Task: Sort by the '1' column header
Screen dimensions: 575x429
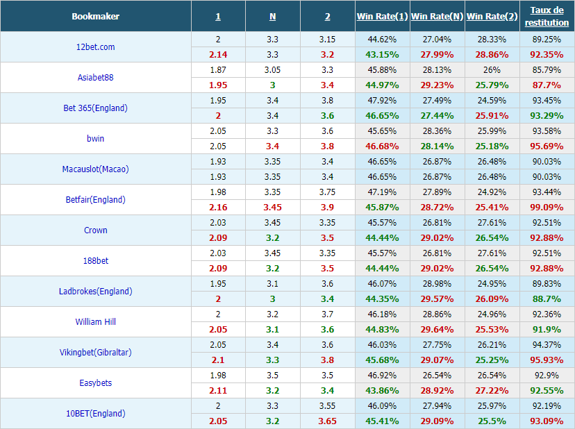Action: coord(218,17)
